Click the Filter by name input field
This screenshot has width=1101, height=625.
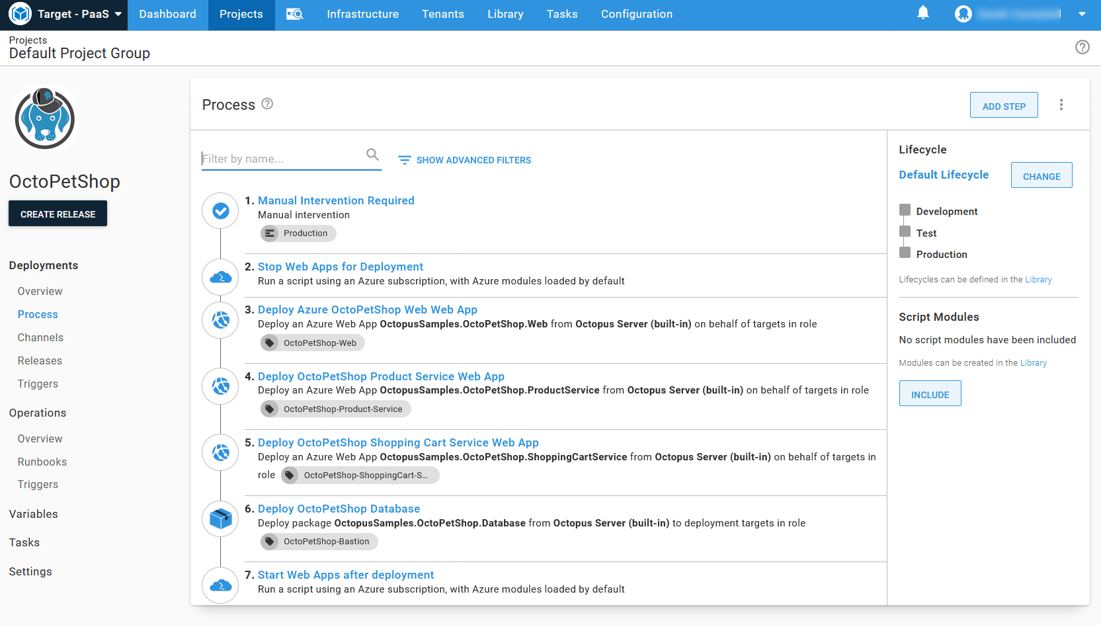[281, 159]
